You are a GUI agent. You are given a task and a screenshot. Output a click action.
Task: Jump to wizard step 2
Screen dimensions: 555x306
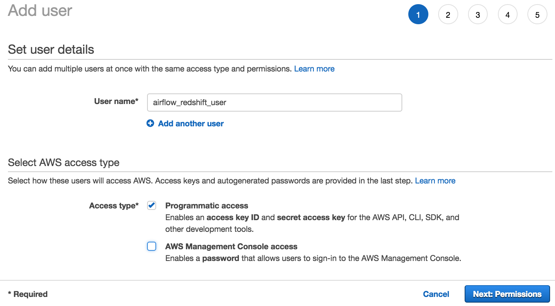[448, 14]
